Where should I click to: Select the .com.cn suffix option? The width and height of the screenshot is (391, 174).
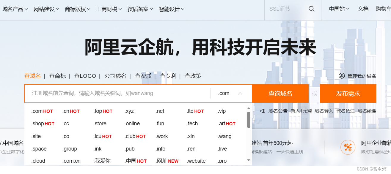[x=71, y=161]
